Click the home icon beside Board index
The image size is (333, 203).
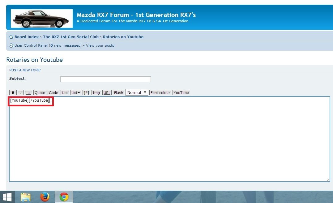[x=11, y=37]
